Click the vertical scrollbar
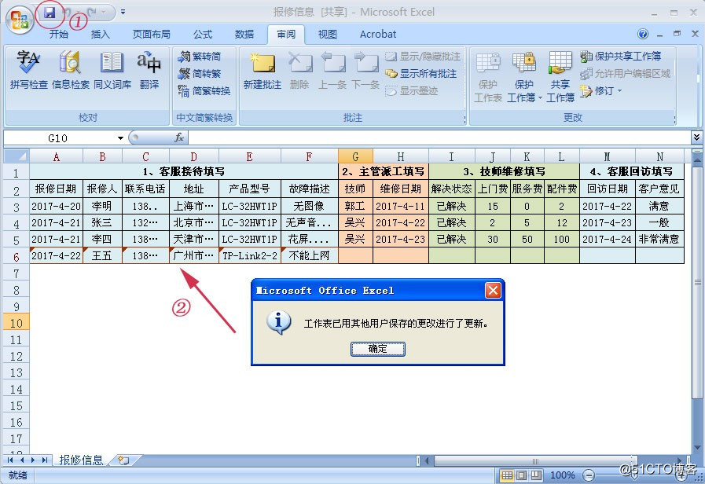The height and width of the screenshot is (484, 705). (x=697, y=282)
